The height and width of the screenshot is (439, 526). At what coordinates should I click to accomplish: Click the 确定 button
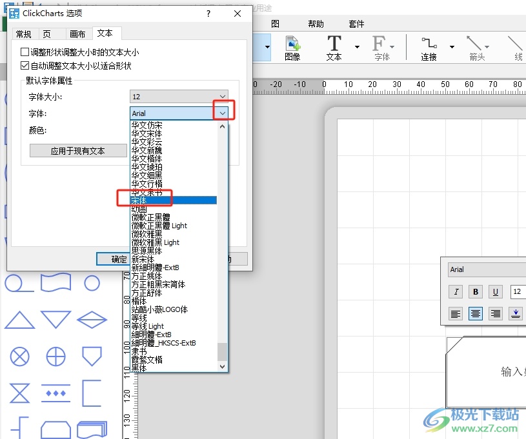[117, 259]
